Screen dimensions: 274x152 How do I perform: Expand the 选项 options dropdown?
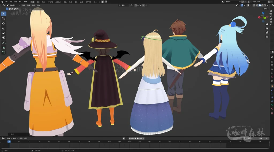(265, 9)
